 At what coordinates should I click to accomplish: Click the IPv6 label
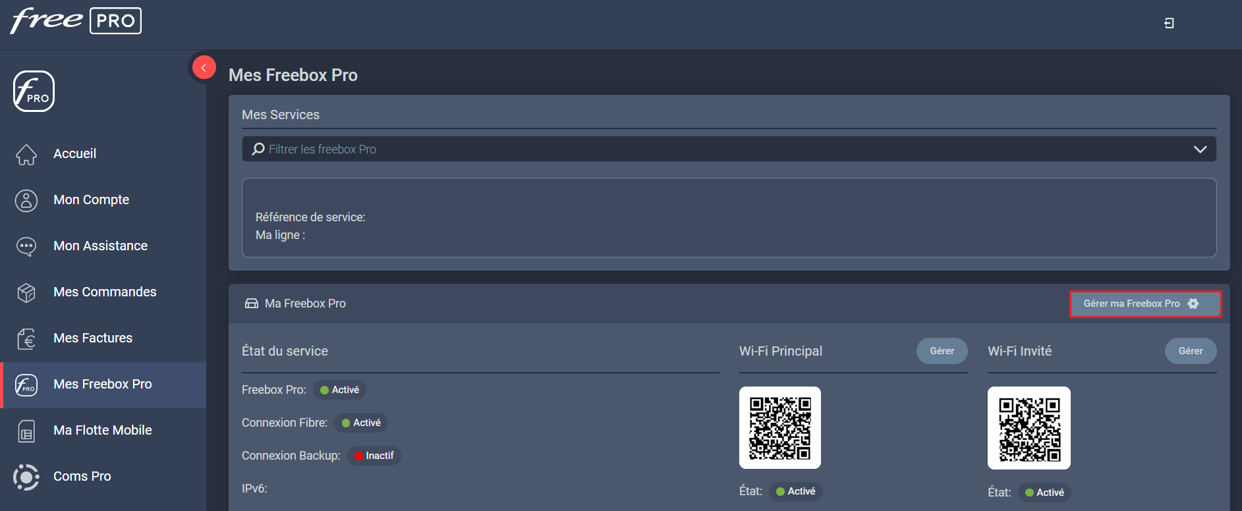(254, 489)
